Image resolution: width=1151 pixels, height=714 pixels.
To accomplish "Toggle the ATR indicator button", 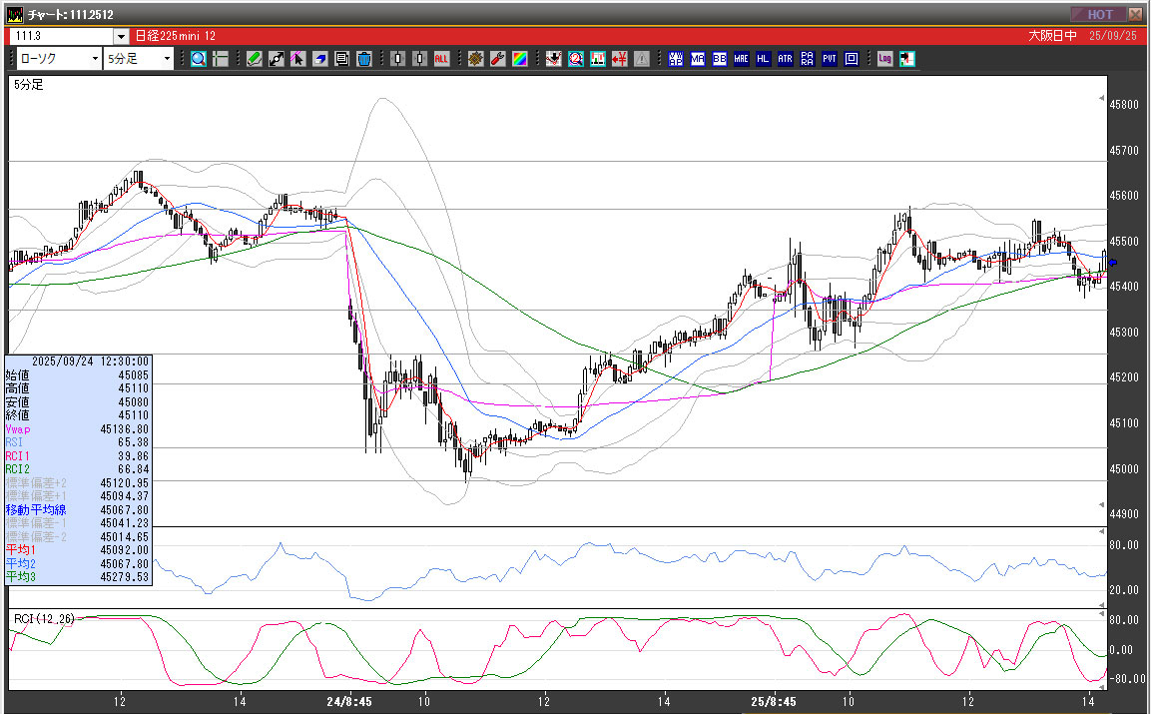I will 785,59.
